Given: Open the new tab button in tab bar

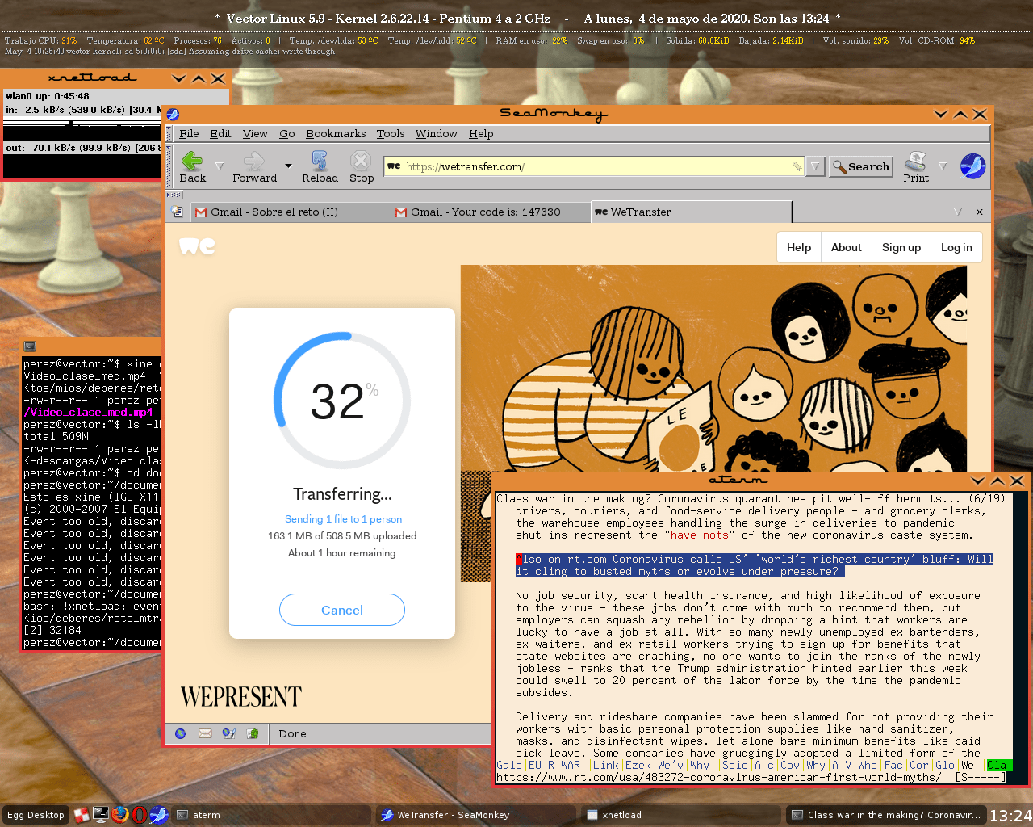Looking at the screenshot, I should (x=177, y=212).
